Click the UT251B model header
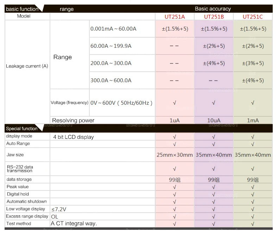The height and width of the screenshot is (233, 278). [214, 17]
